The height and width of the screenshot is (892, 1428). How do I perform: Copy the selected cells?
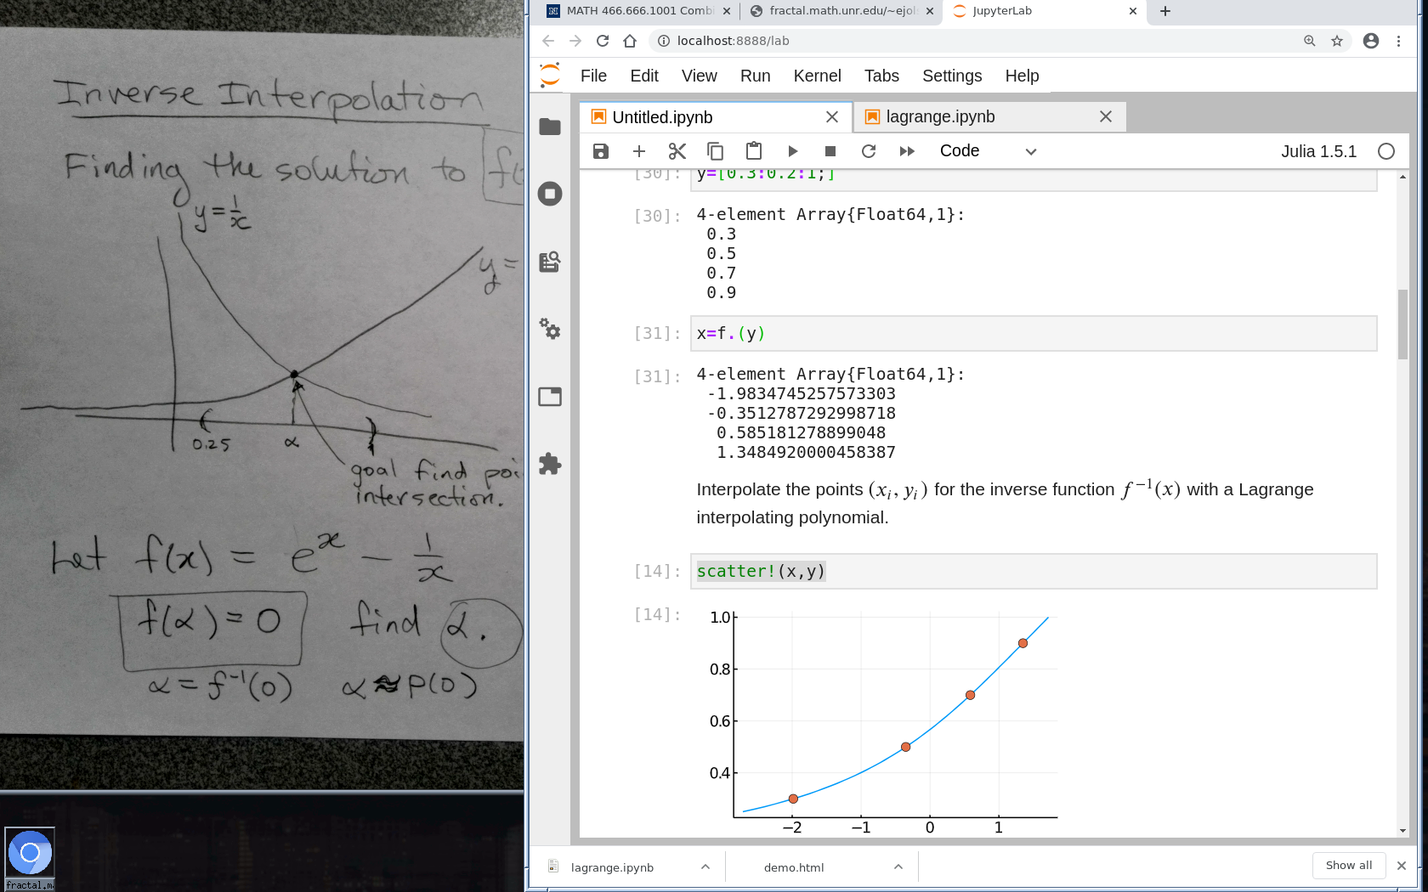pyautogui.click(x=716, y=151)
